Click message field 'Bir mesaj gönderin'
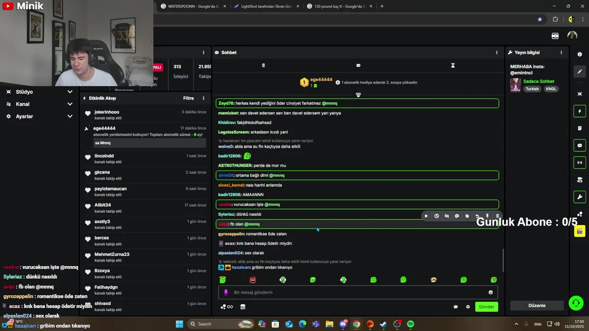Viewport: 589px width, 331px height. 358,292
